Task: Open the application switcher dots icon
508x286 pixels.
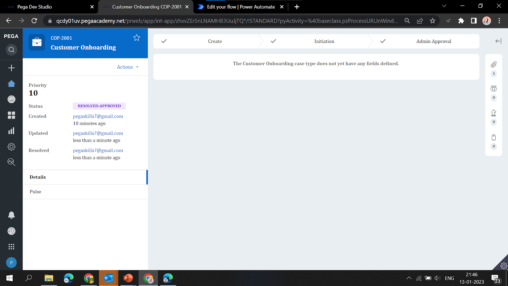Action: pos(11,247)
